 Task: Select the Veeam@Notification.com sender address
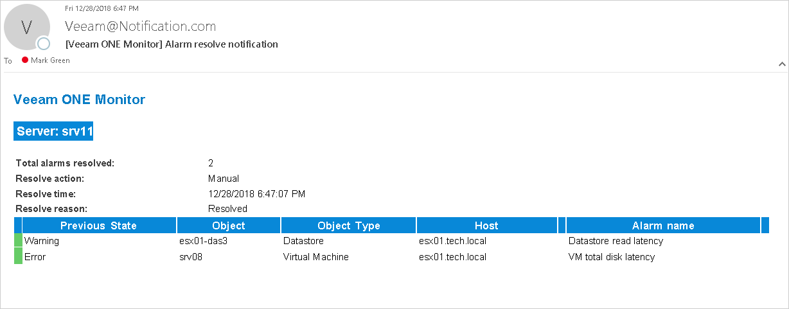(140, 26)
